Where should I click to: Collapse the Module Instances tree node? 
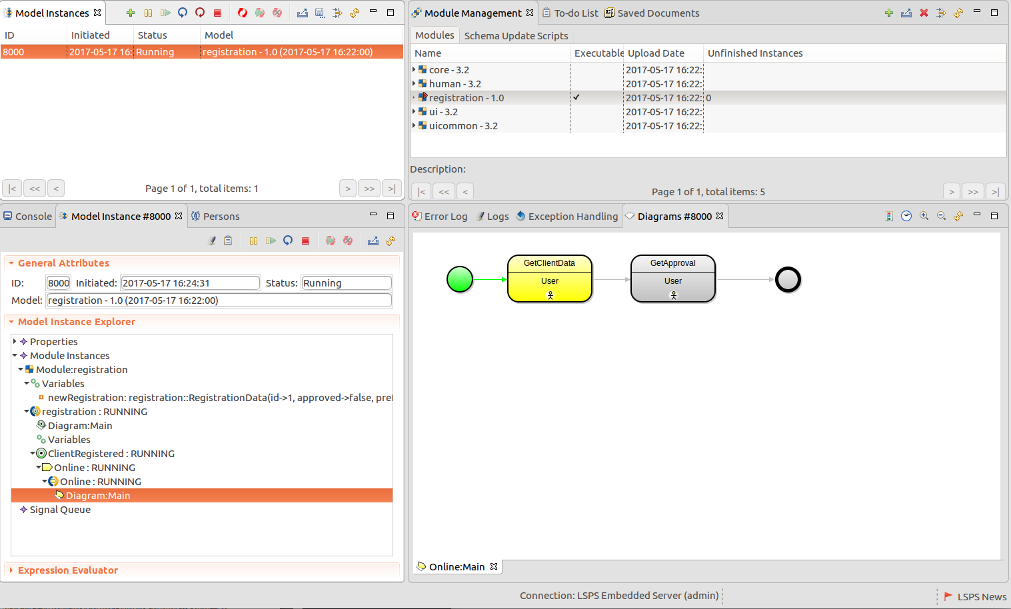click(x=15, y=355)
